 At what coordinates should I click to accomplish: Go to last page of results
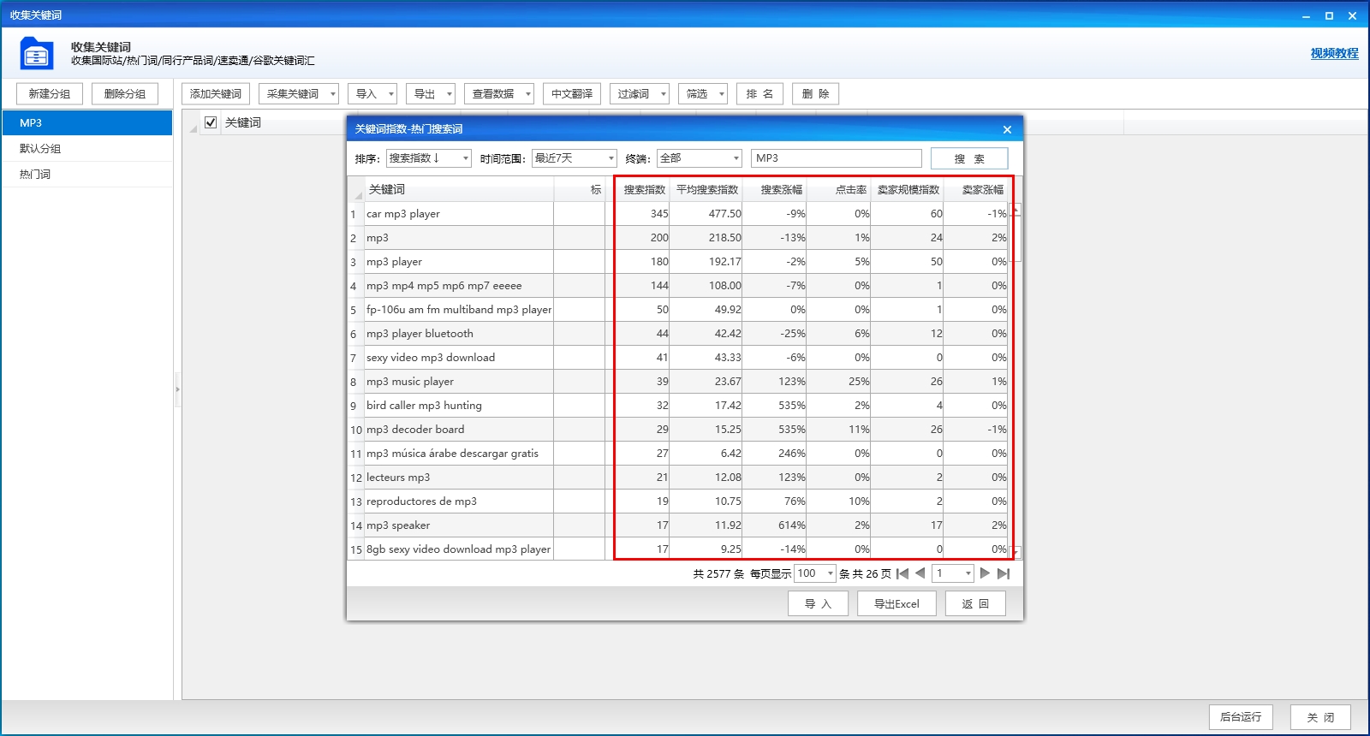coord(1004,573)
